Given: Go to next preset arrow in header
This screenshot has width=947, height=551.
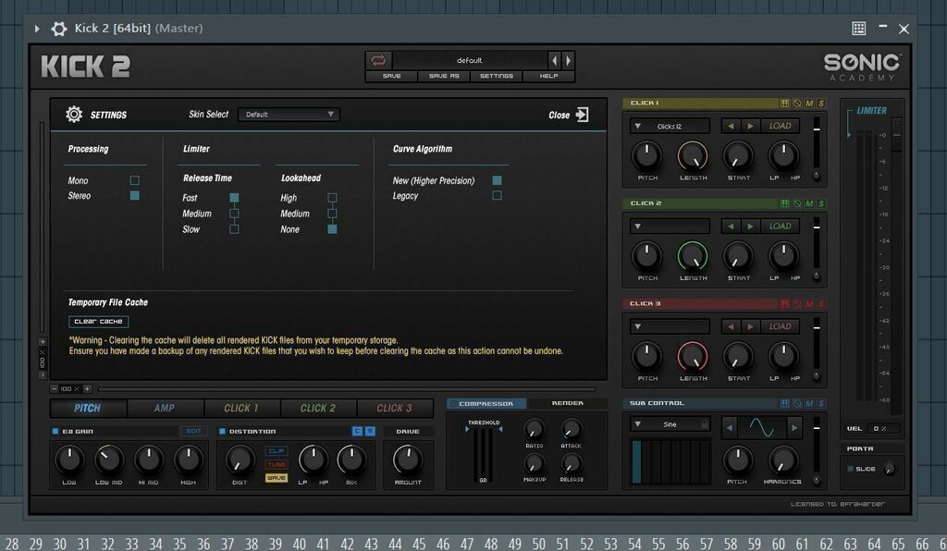Looking at the screenshot, I should (567, 60).
